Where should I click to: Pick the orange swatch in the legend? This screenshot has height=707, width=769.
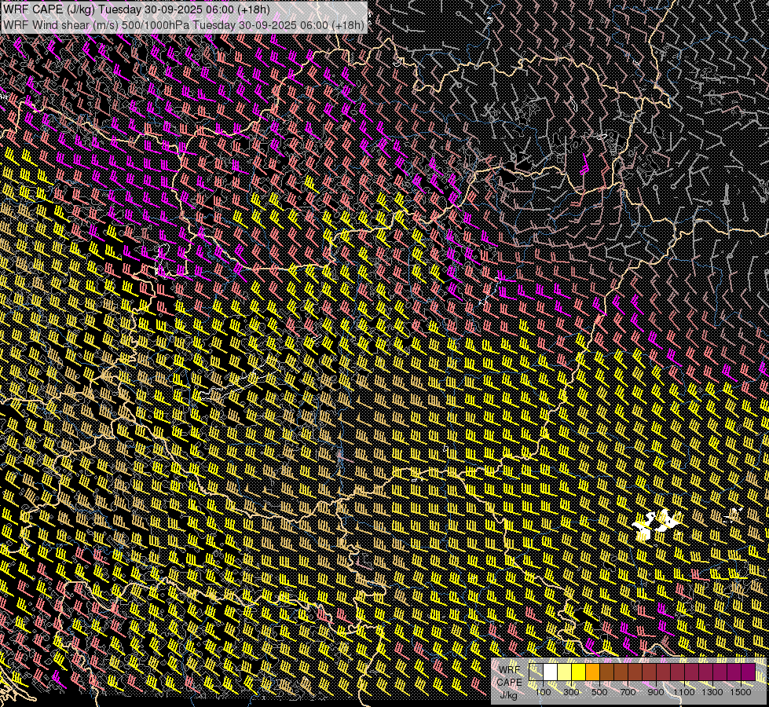click(592, 672)
